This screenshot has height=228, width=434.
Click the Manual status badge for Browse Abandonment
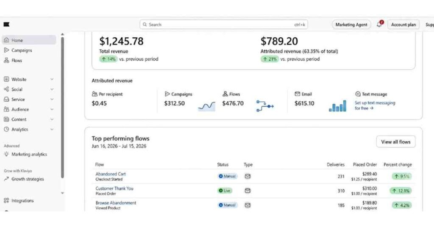coord(227,205)
